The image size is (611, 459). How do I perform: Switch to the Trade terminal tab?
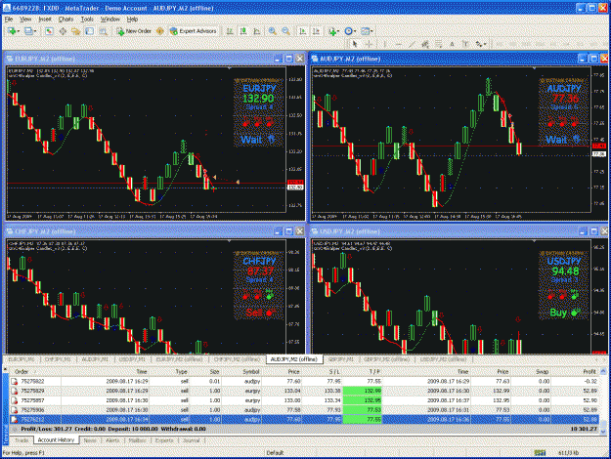pos(22,440)
